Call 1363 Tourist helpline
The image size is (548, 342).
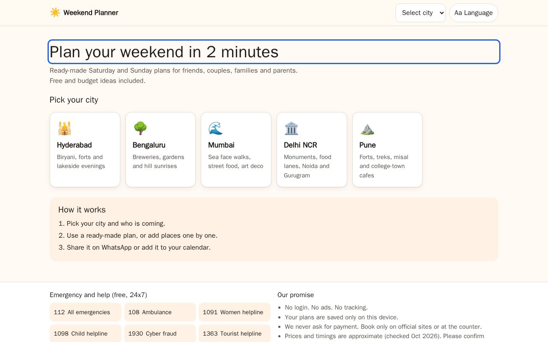235,333
